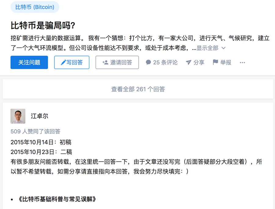This screenshot has width=275, height=209.
Task: Click the flag report icon
Action: point(215,62)
